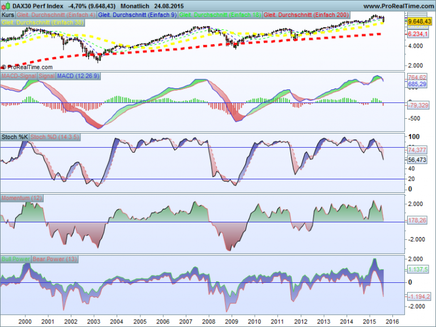
Task: Click the 2012 year marker on time axis
Action: click(x=301, y=322)
